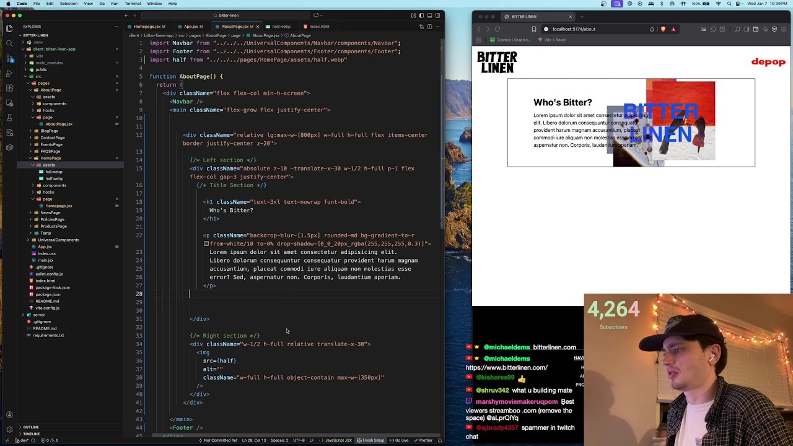Switch to half.webp editor tab
Screen dimensions: 793x446
click(281, 27)
